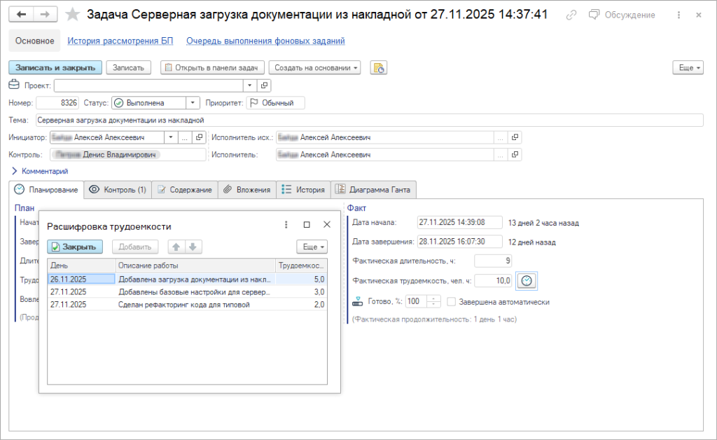
Task: Toggle Завершена автоматически checkbox
Action: tap(452, 302)
